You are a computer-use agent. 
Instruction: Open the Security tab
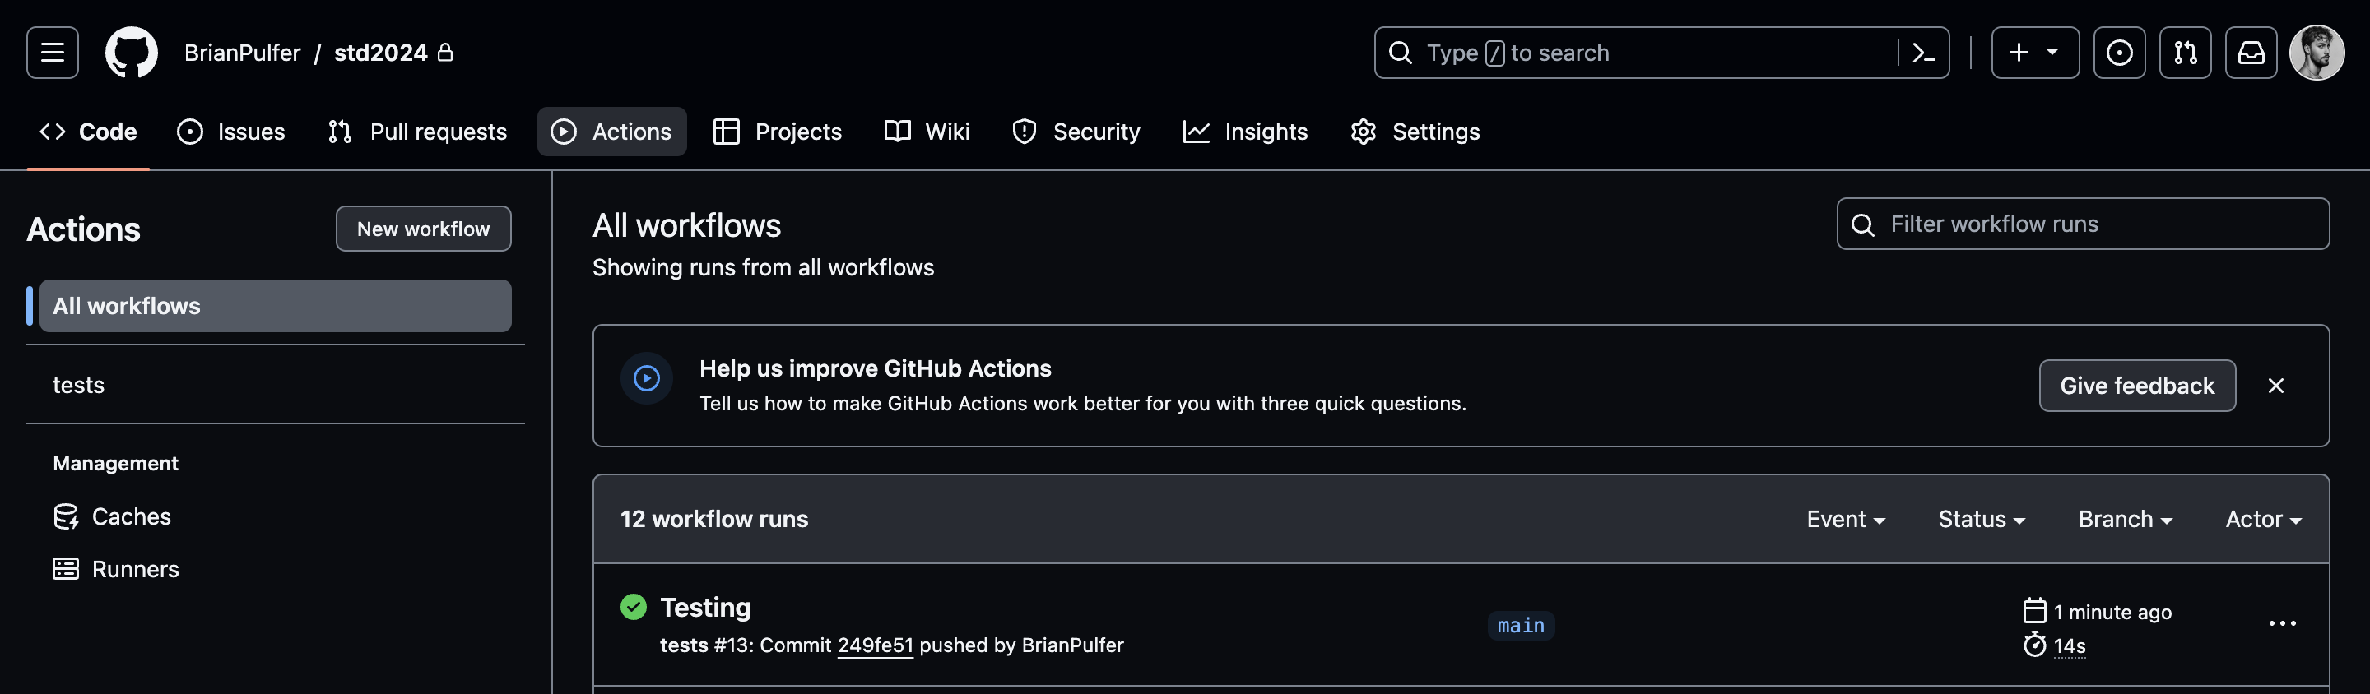pos(1076,132)
